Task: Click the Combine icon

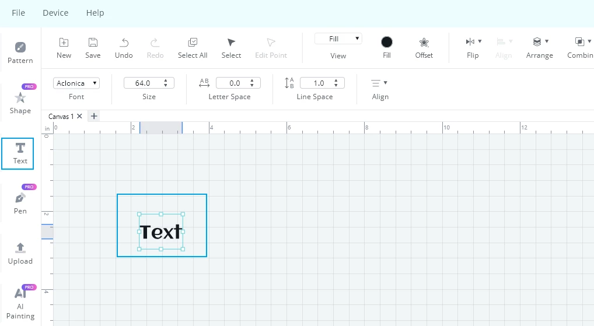Action: (x=579, y=41)
